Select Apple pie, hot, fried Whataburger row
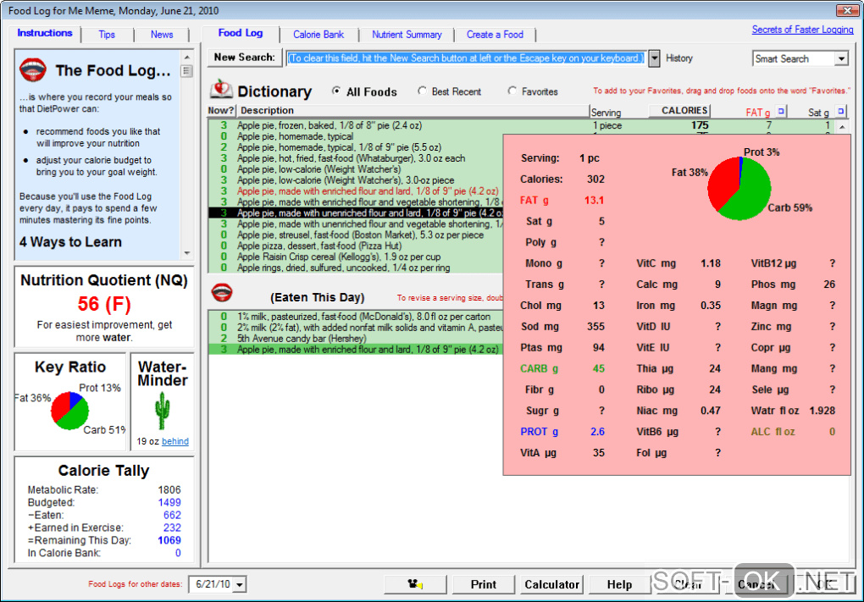 (356, 158)
